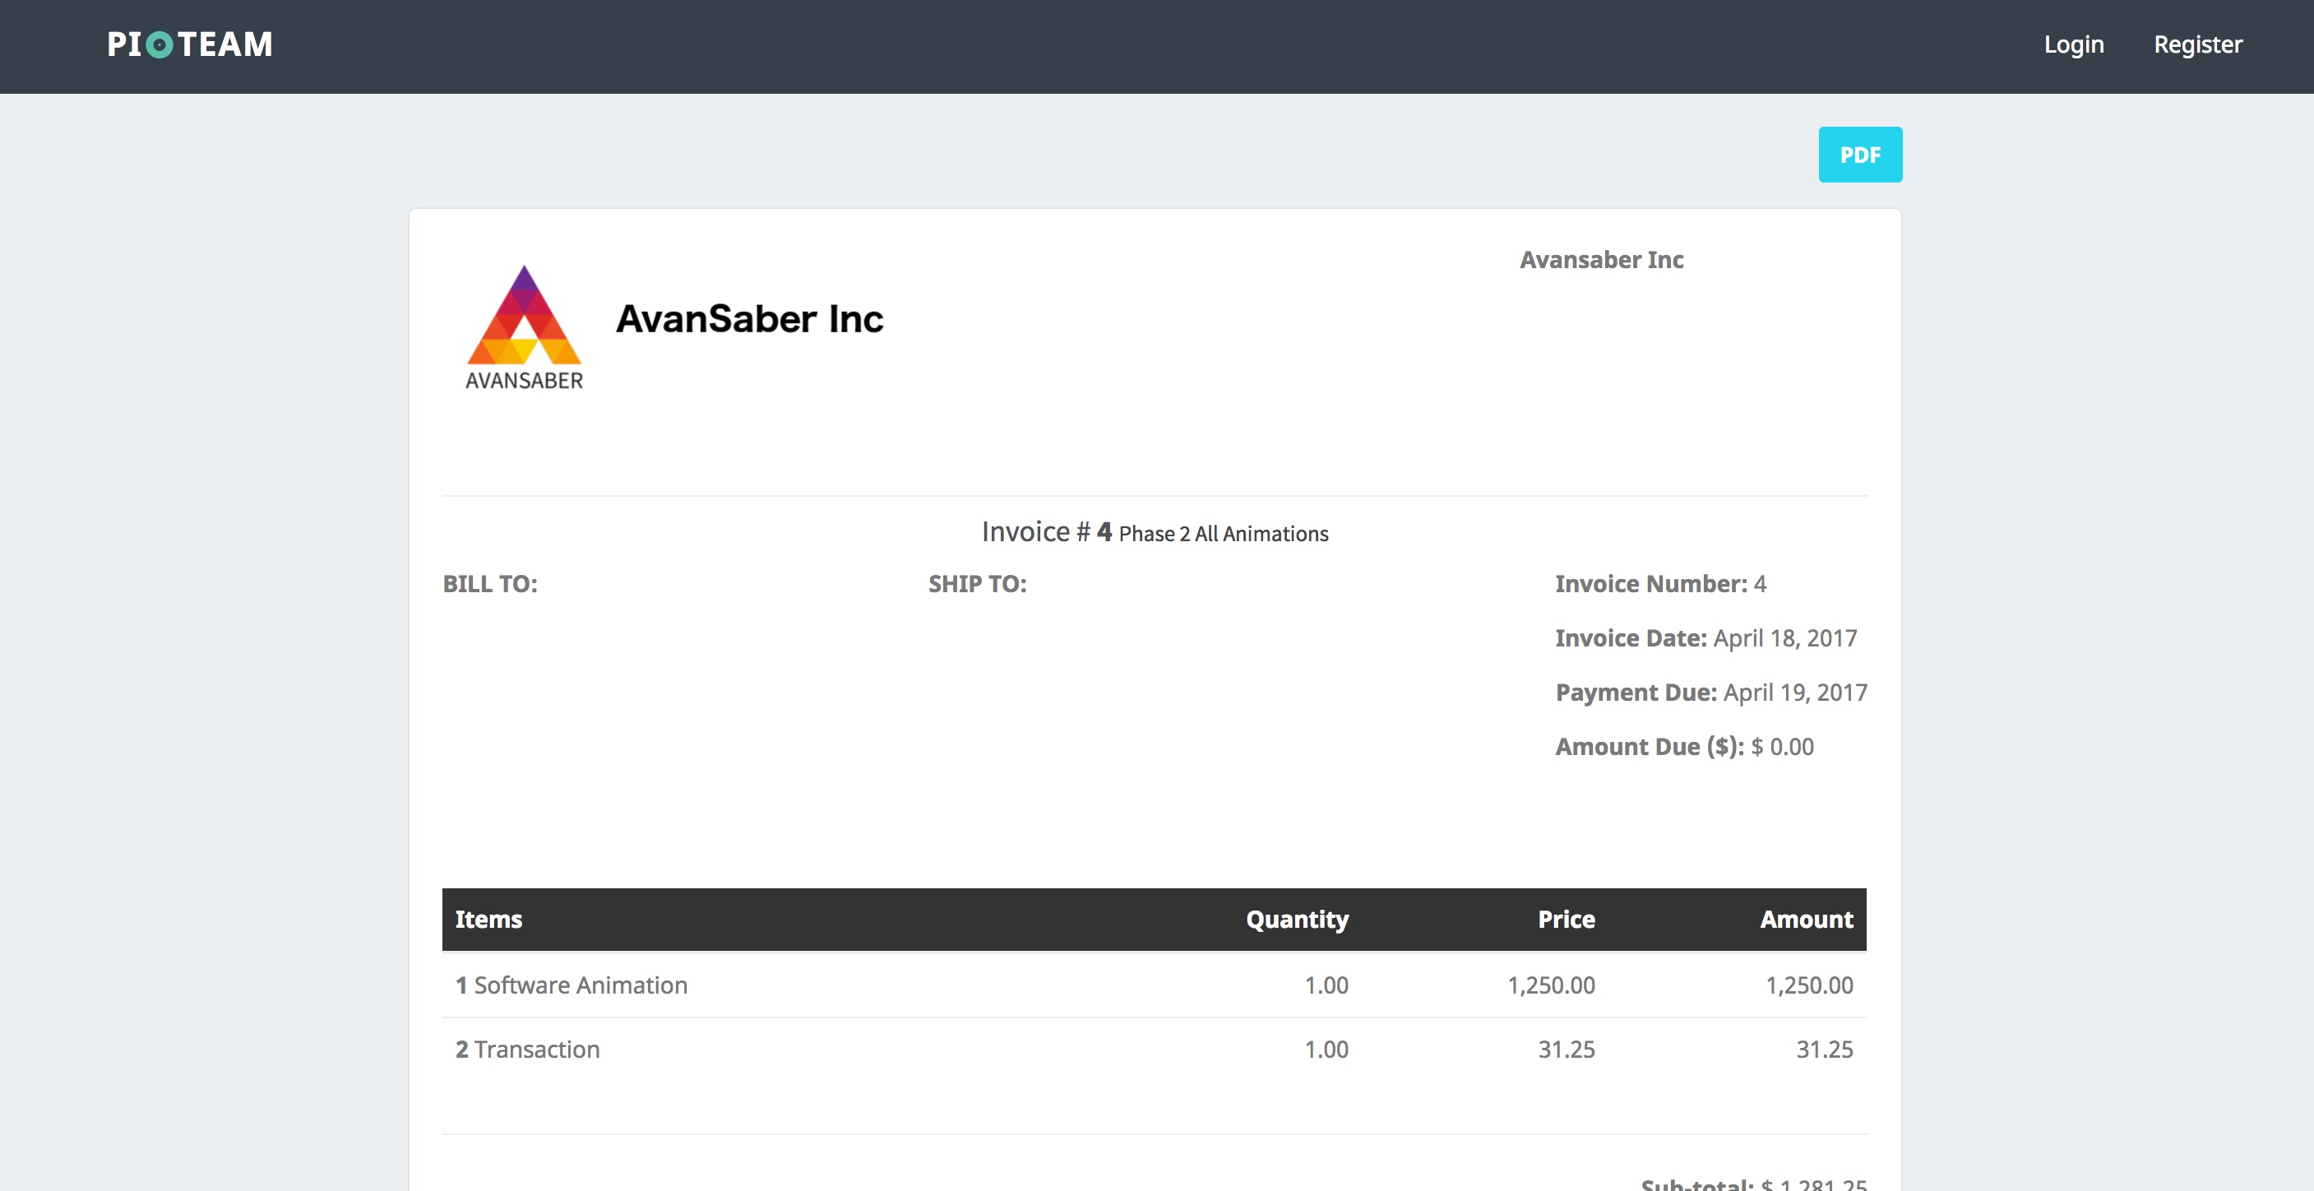Click the 'Items' column header
2314x1191 pixels.
[x=488, y=919]
